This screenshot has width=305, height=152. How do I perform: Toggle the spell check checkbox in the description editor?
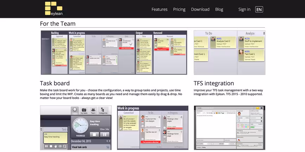click(x=228, y=113)
